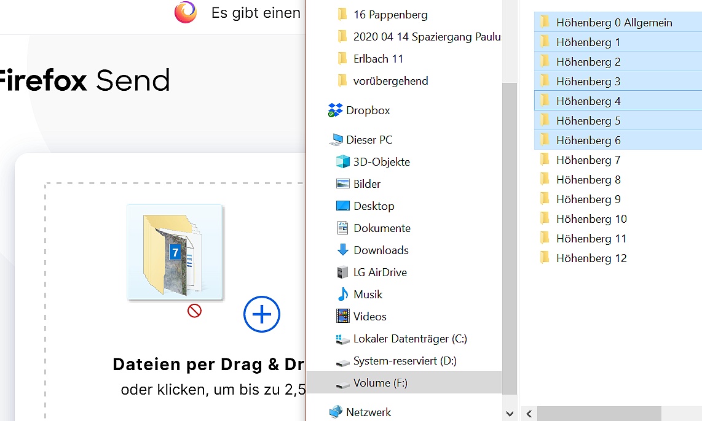Click the 'Es gibt einen' notification text
Image resolution: width=702 pixels, height=421 pixels.
tap(256, 13)
